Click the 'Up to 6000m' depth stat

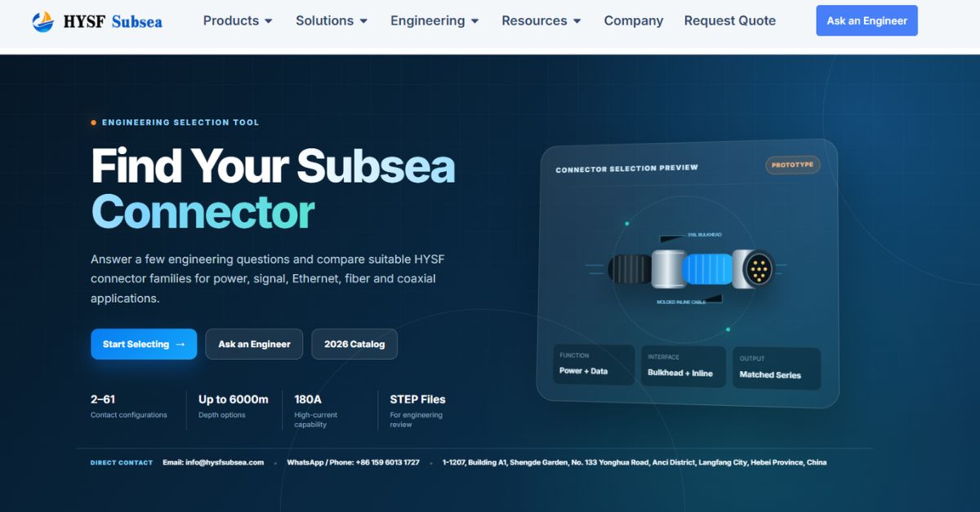234,406
